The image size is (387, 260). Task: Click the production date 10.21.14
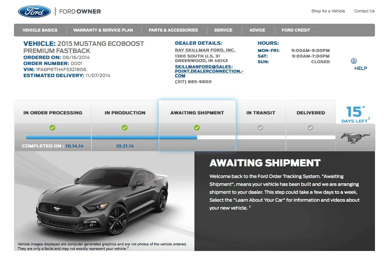(x=125, y=146)
